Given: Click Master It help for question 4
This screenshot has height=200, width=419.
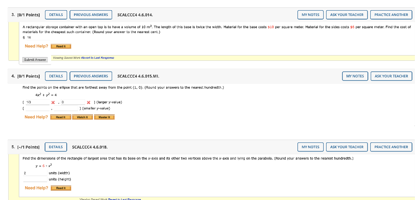Looking at the screenshot, I should [x=104, y=117].
